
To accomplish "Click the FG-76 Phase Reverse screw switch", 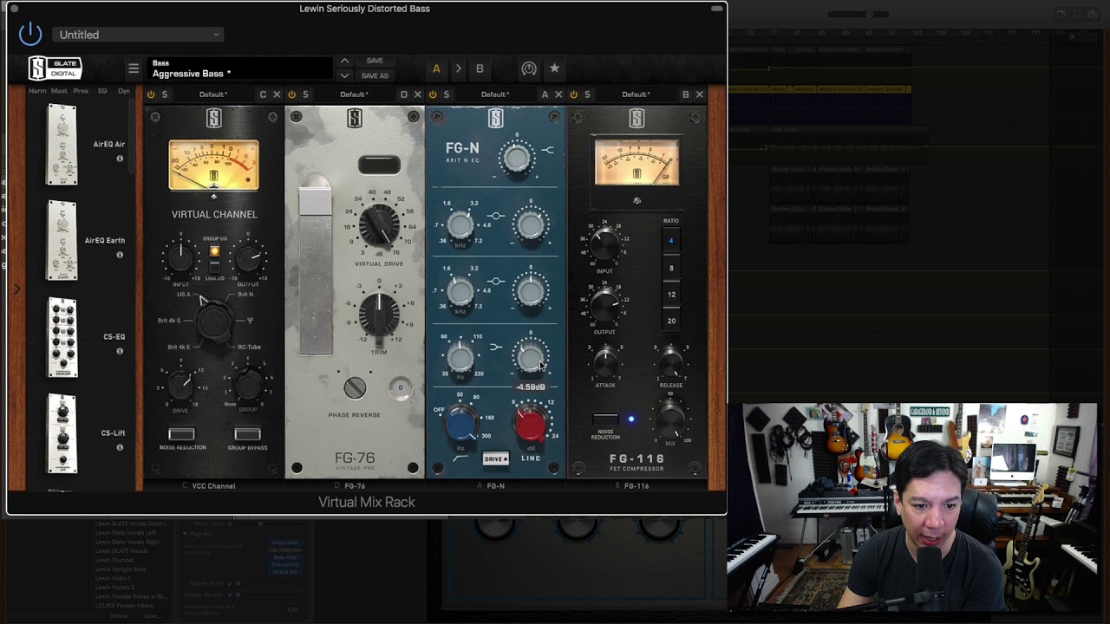I will [x=355, y=388].
